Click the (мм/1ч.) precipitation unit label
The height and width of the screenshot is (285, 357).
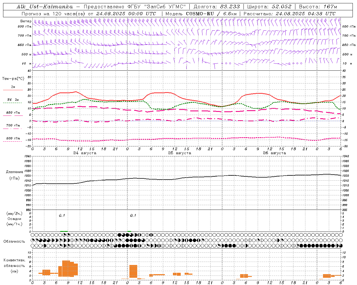(15, 224)
